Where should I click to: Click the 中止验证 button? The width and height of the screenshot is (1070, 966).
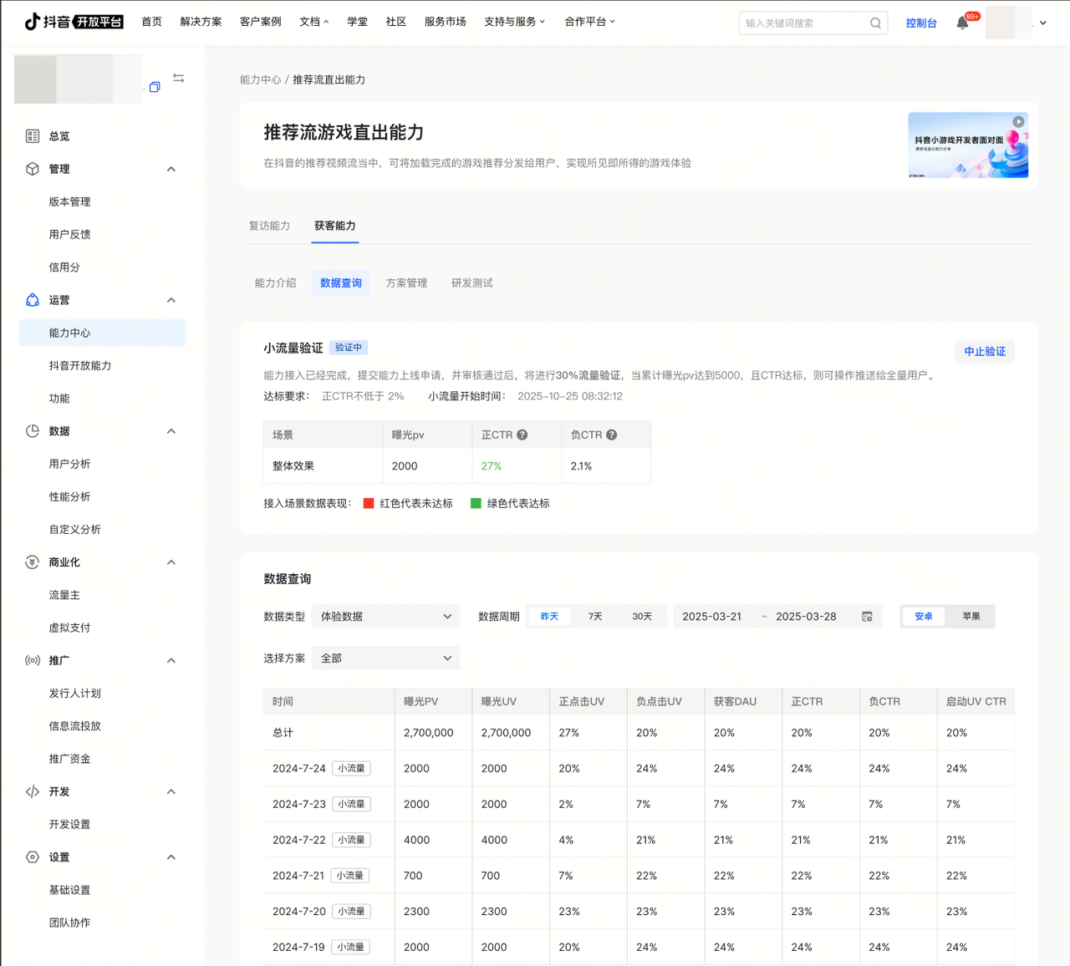pyautogui.click(x=985, y=352)
